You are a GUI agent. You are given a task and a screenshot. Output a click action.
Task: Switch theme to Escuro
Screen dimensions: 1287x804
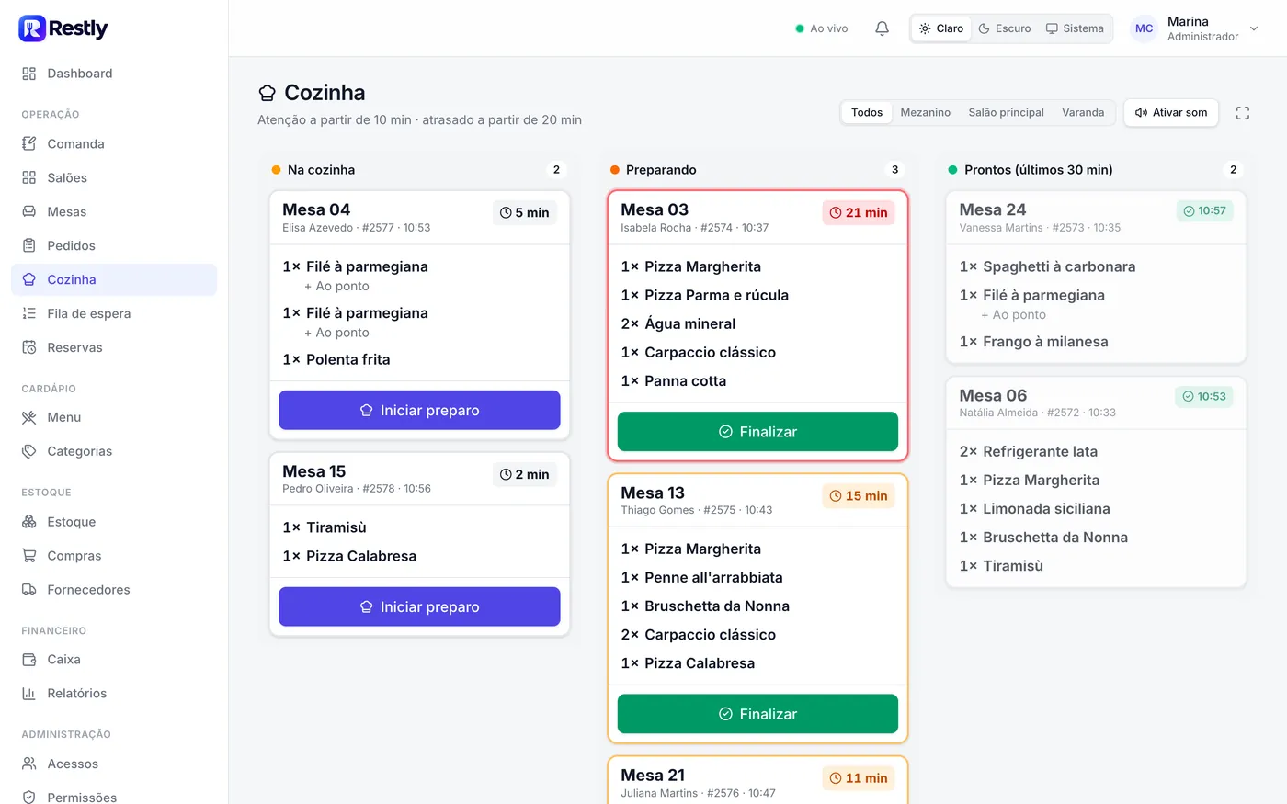[1005, 28]
